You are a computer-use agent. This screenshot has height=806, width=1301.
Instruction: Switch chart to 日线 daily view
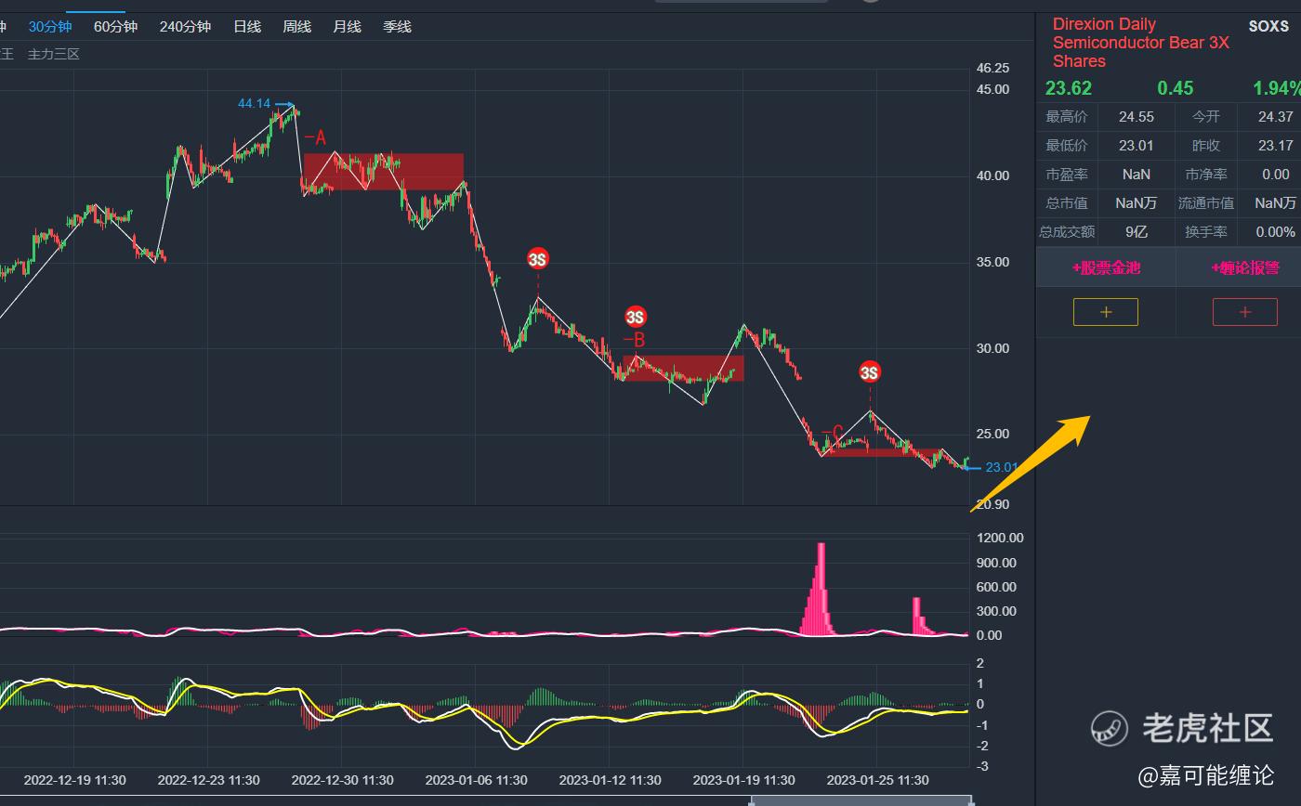pyautogui.click(x=247, y=27)
